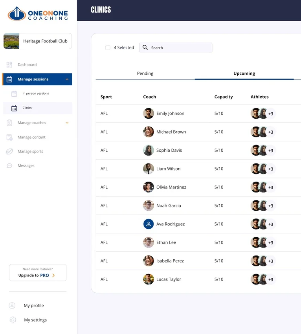This screenshot has height=334, width=301.
Task: Click Noah Garcia's coach avatar
Action: [x=149, y=206]
